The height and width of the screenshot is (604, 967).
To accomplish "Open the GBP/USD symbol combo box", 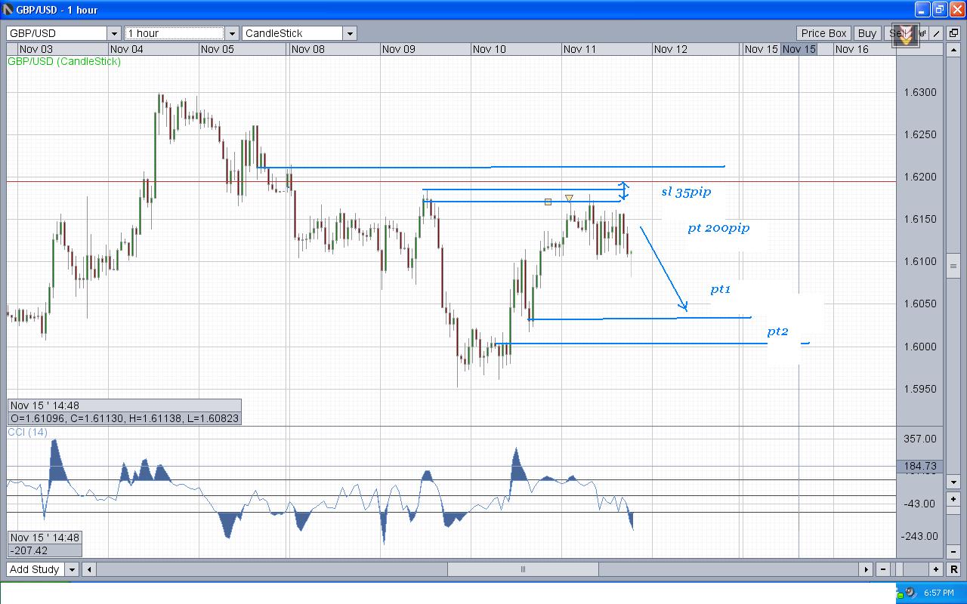I will pos(63,33).
